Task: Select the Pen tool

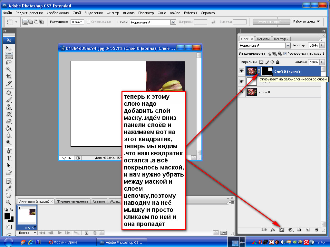Action: tap(9, 151)
